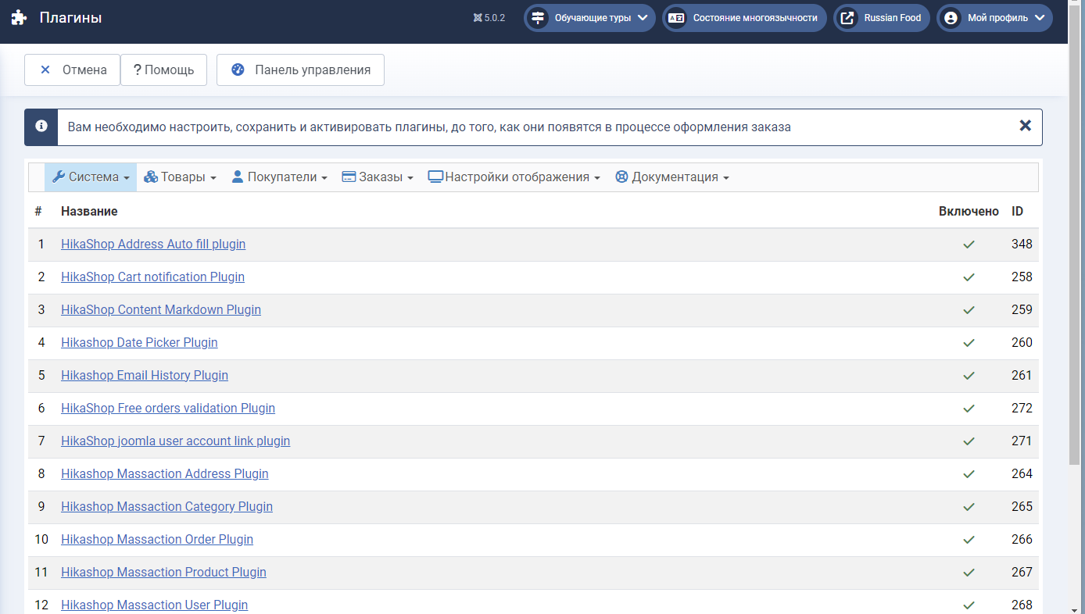Dismiss the plugin configuration notice

pos(1026,126)
